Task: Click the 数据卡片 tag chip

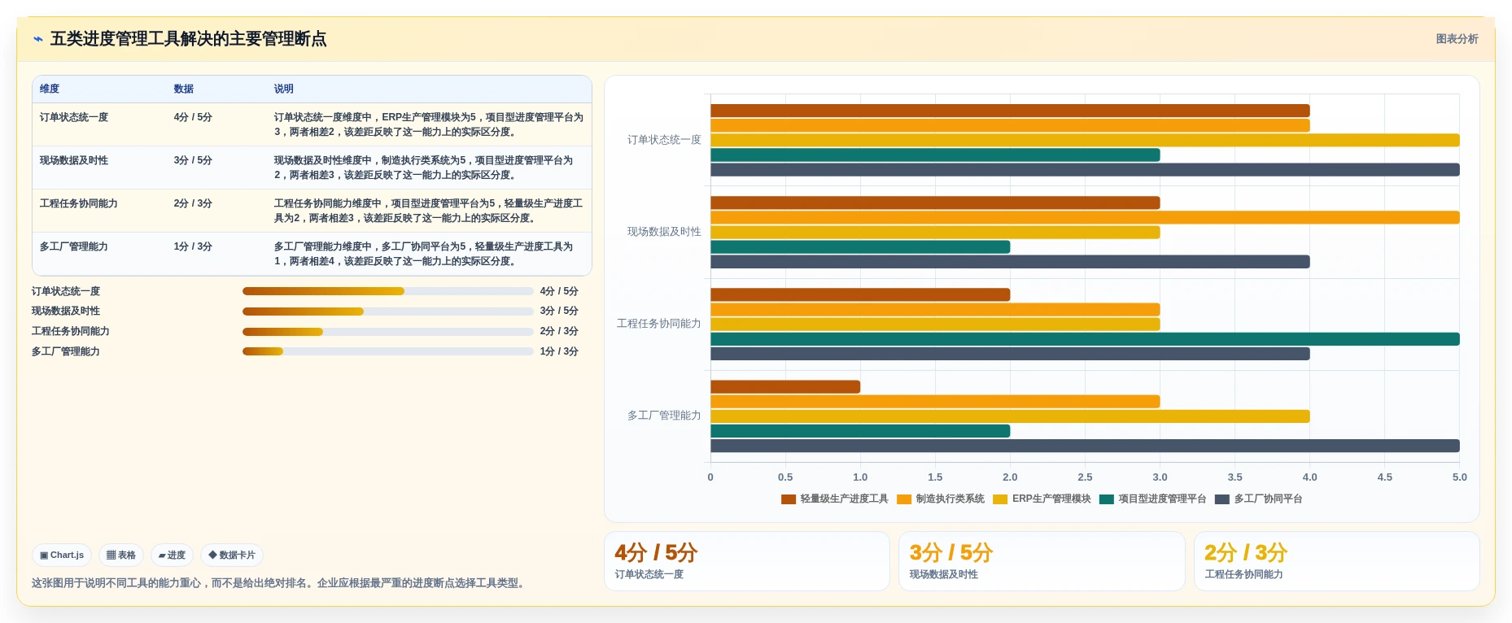Action: point(232,555)
